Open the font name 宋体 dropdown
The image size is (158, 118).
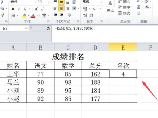click(x=35, y=2)
